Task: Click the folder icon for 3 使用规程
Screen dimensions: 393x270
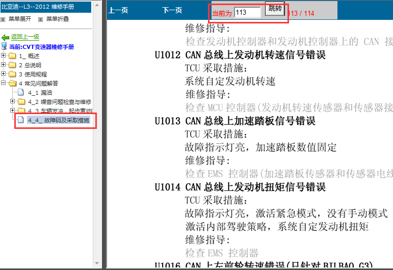Action: point(13,74)
